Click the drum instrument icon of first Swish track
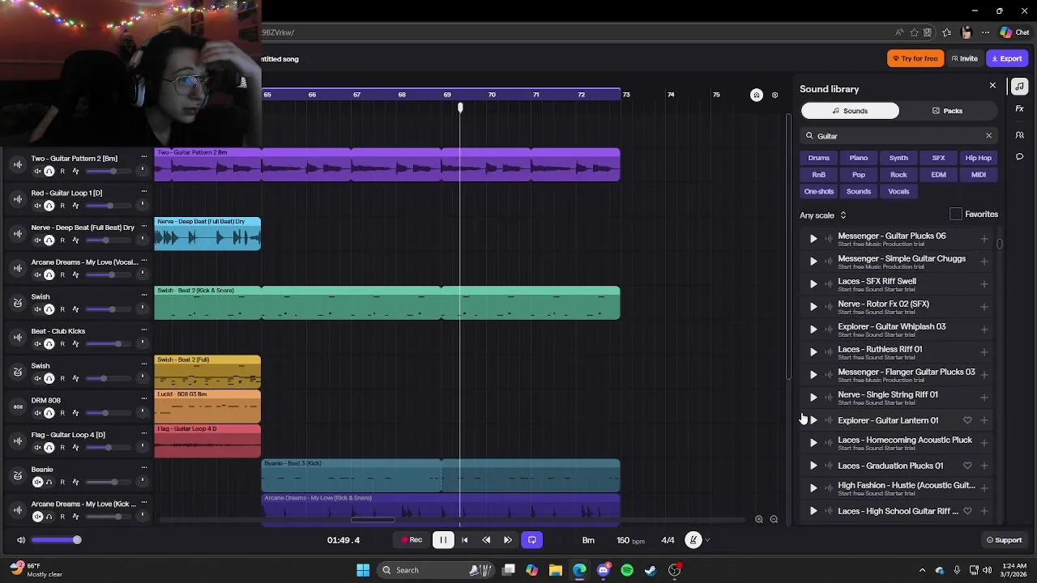 pyautogui.click(x=18, y=303)
